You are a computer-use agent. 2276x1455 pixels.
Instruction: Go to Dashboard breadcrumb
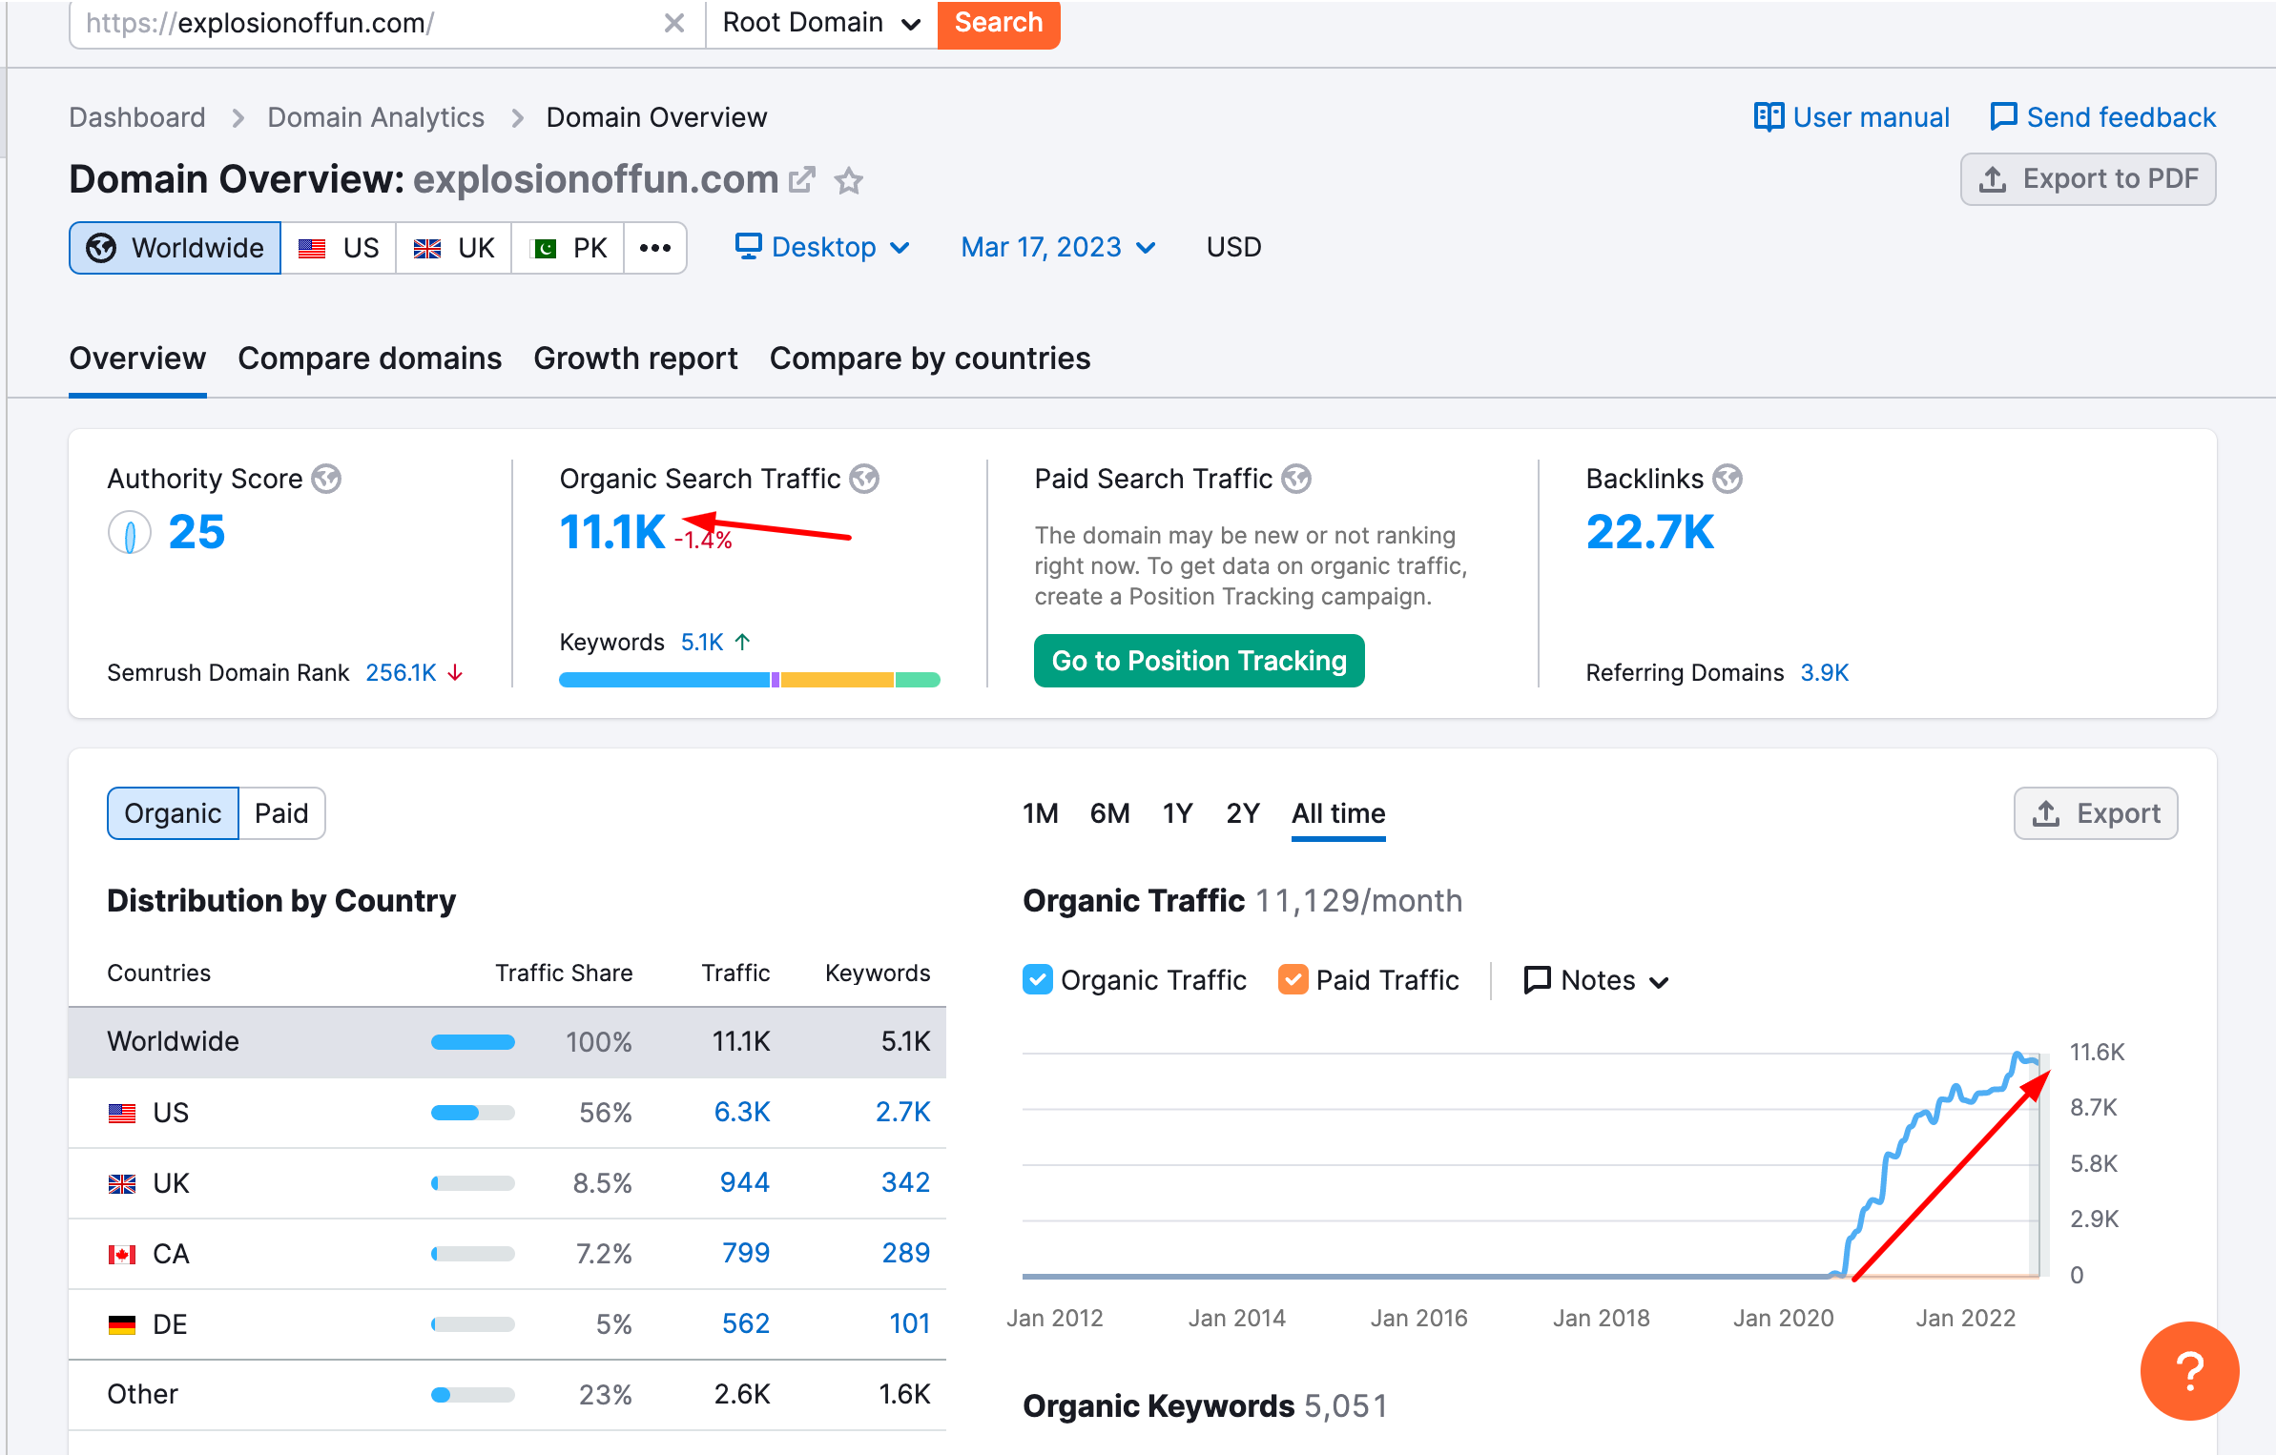[137, 117]
